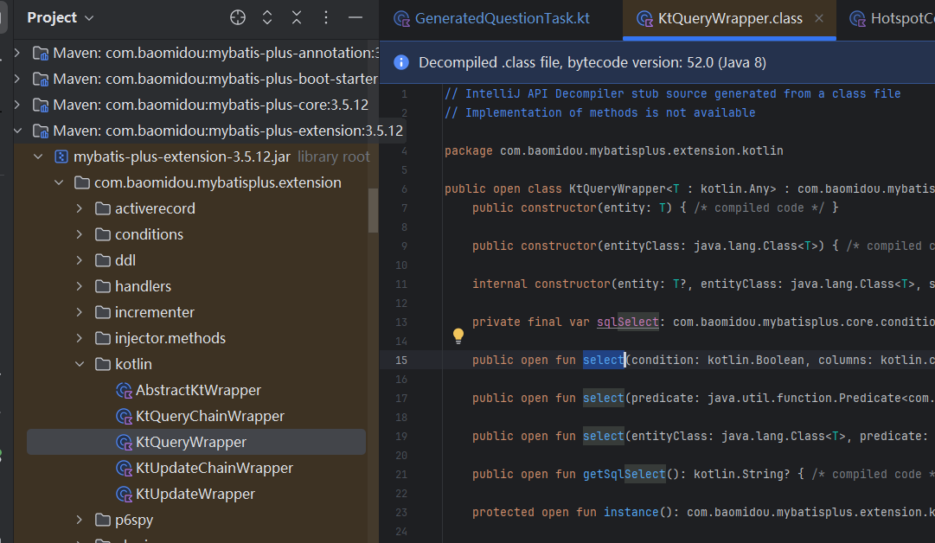Viewport: 935px width, 543px height.
Task: Click the KtQueryWrapper class name in code
Action: 618,189
